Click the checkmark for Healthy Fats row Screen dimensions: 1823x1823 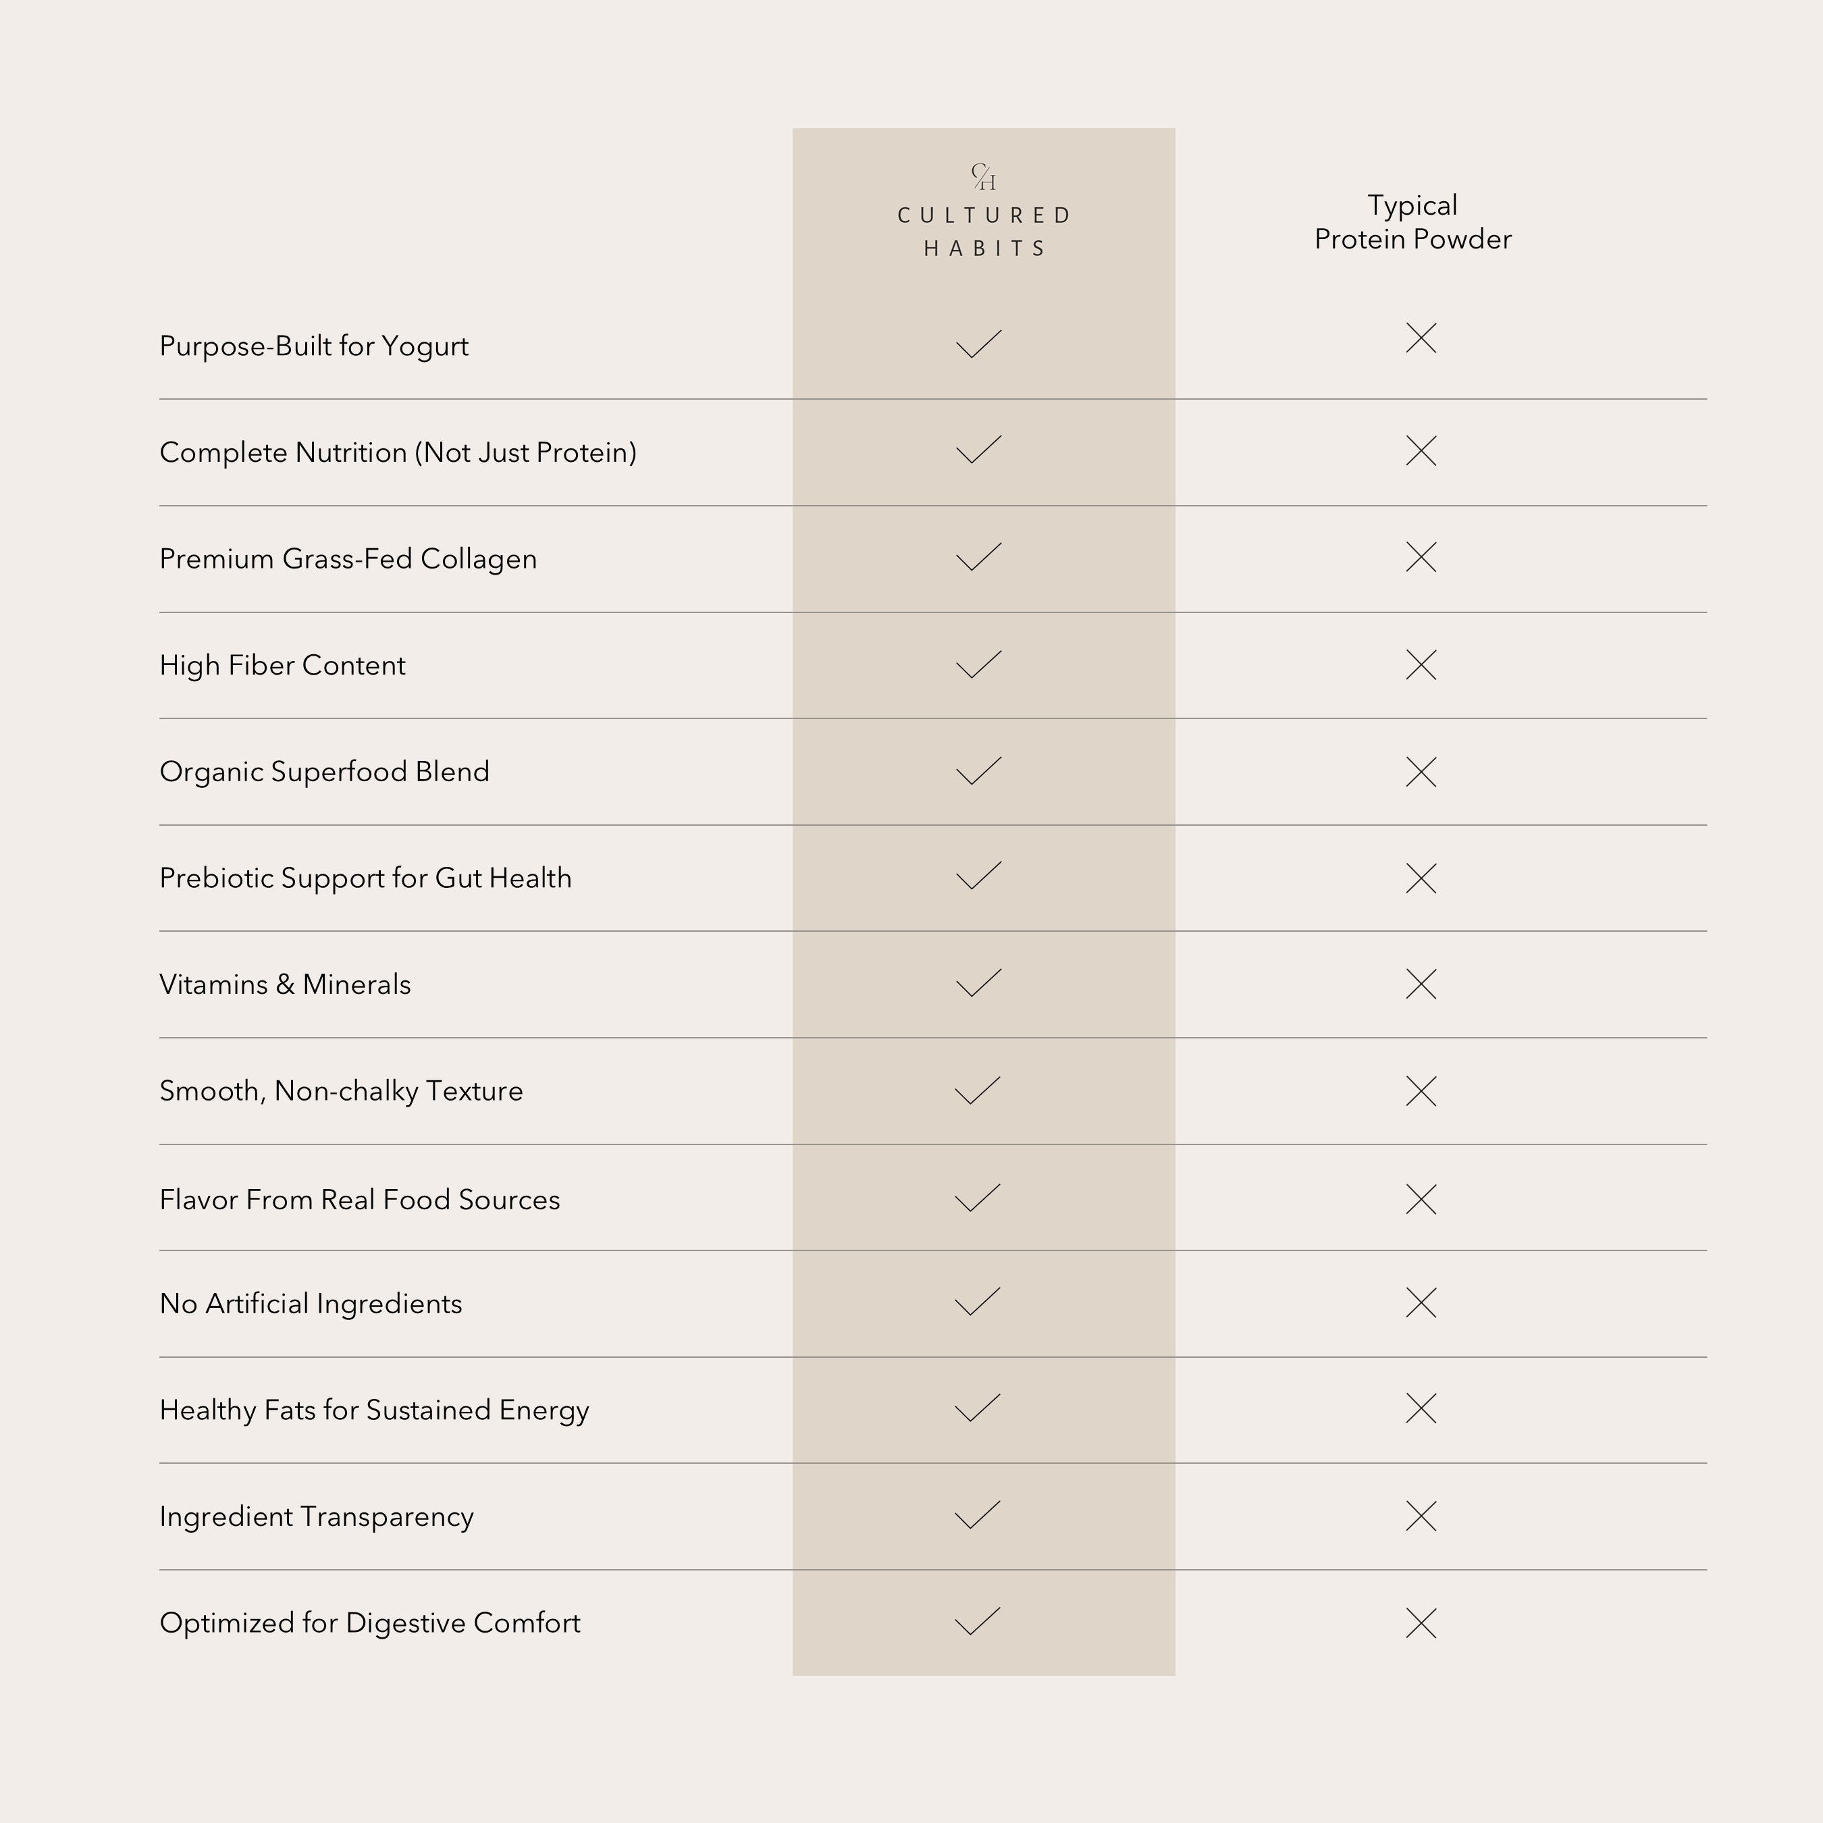[978, 1408]
